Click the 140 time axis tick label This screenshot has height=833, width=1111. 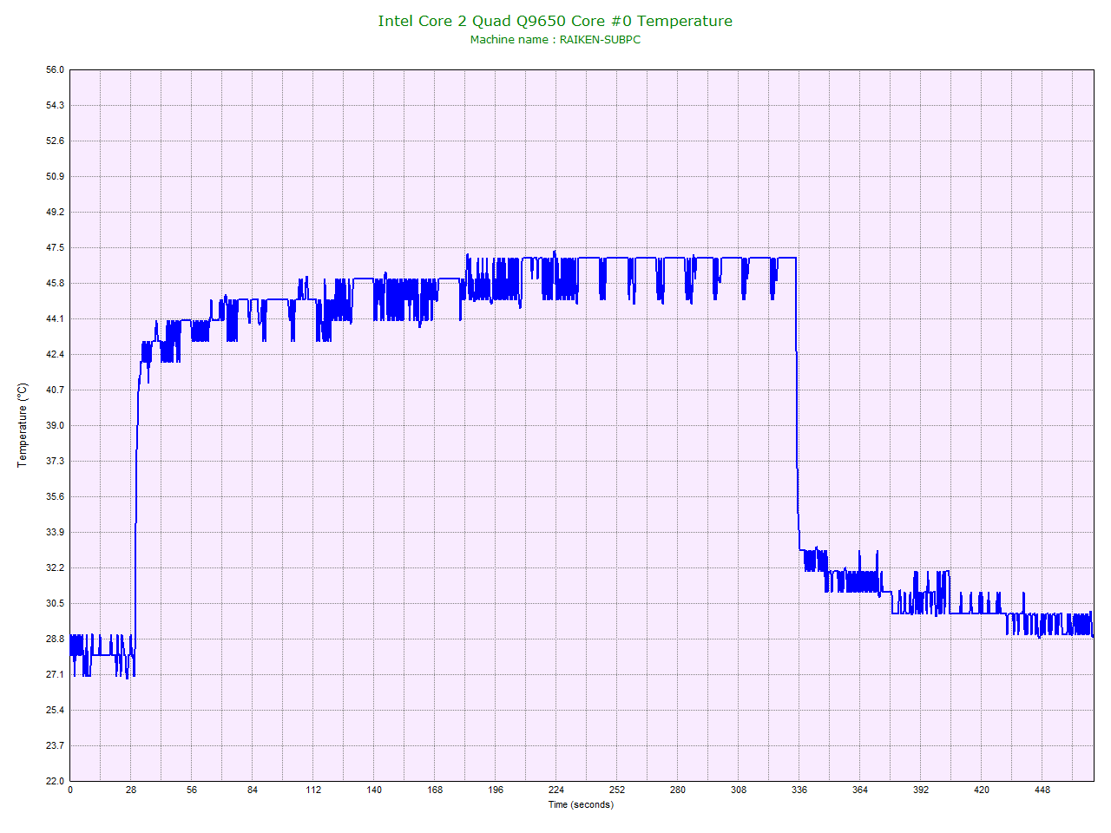point(374,790)
